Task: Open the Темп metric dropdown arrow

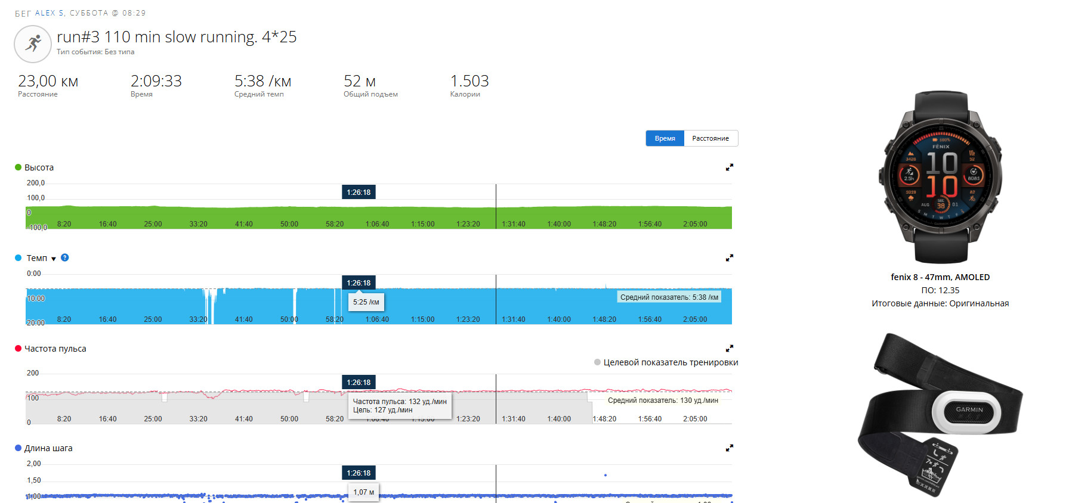Action: click(54, 259)
